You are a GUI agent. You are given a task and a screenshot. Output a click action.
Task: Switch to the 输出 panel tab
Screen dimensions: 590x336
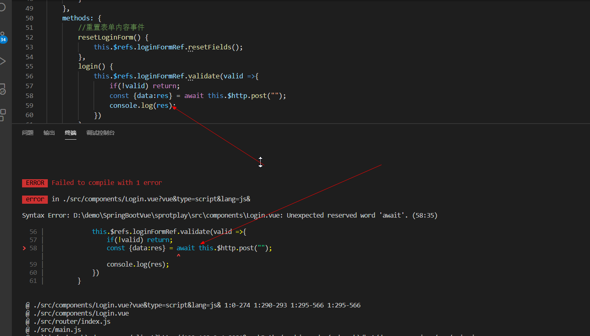point(49,133)
